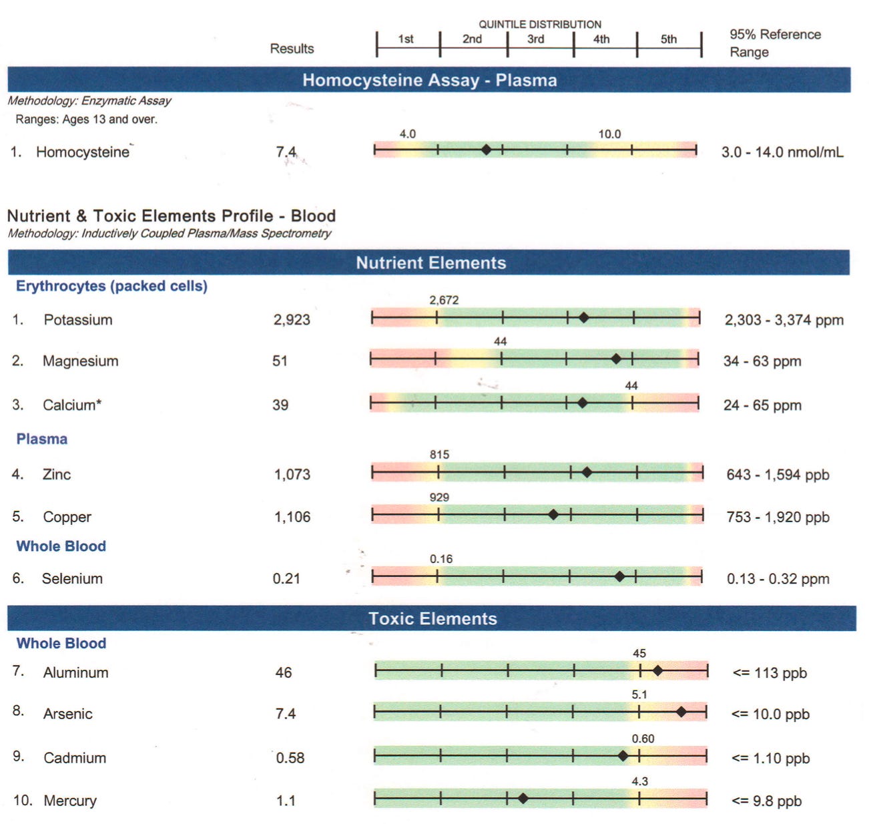This screenshot has width=869, height=824.
Task: Select the Cadmium marker on its bar
Action: tap(623, 755)
